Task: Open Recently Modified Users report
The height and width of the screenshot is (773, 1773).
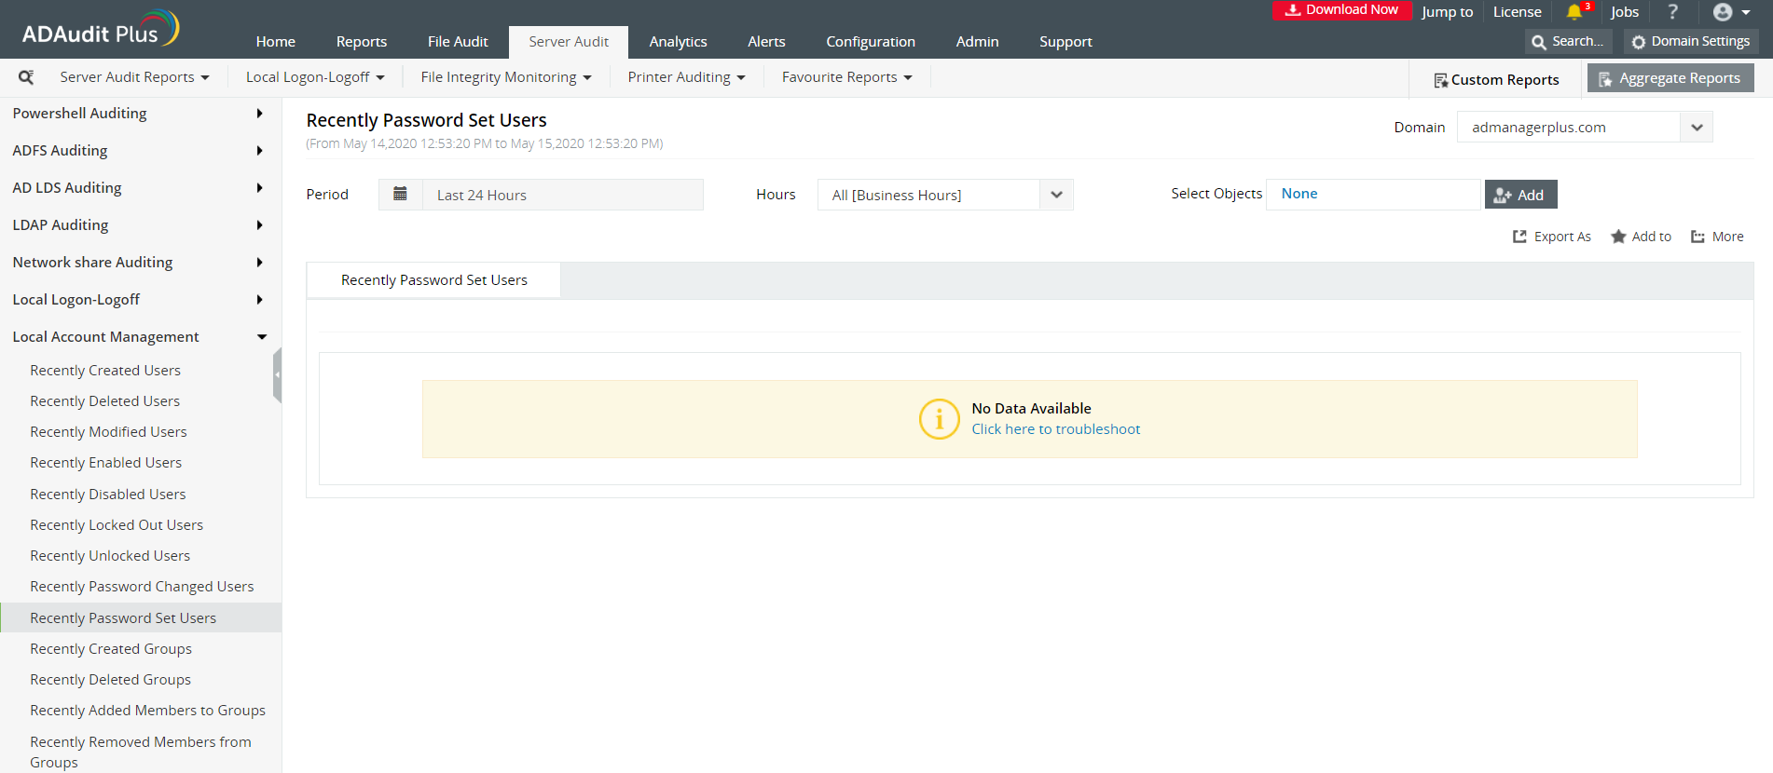Action: [108, 432]
